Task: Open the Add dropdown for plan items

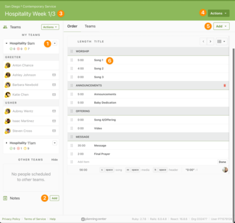Action: [x=221, y=26]
